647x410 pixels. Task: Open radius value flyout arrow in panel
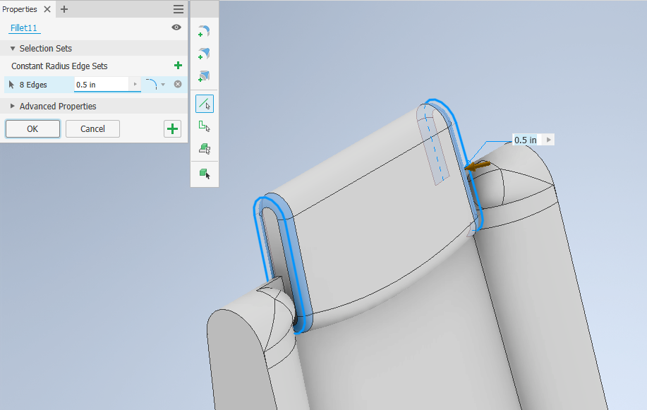pyautogui.click(x=135, y=84)
